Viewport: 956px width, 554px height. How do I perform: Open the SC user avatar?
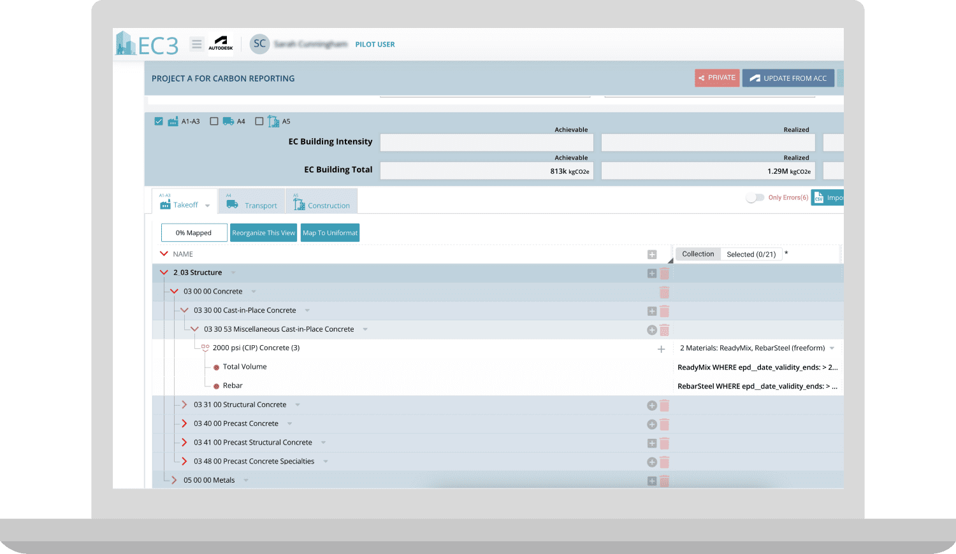[x=259, y=44]
